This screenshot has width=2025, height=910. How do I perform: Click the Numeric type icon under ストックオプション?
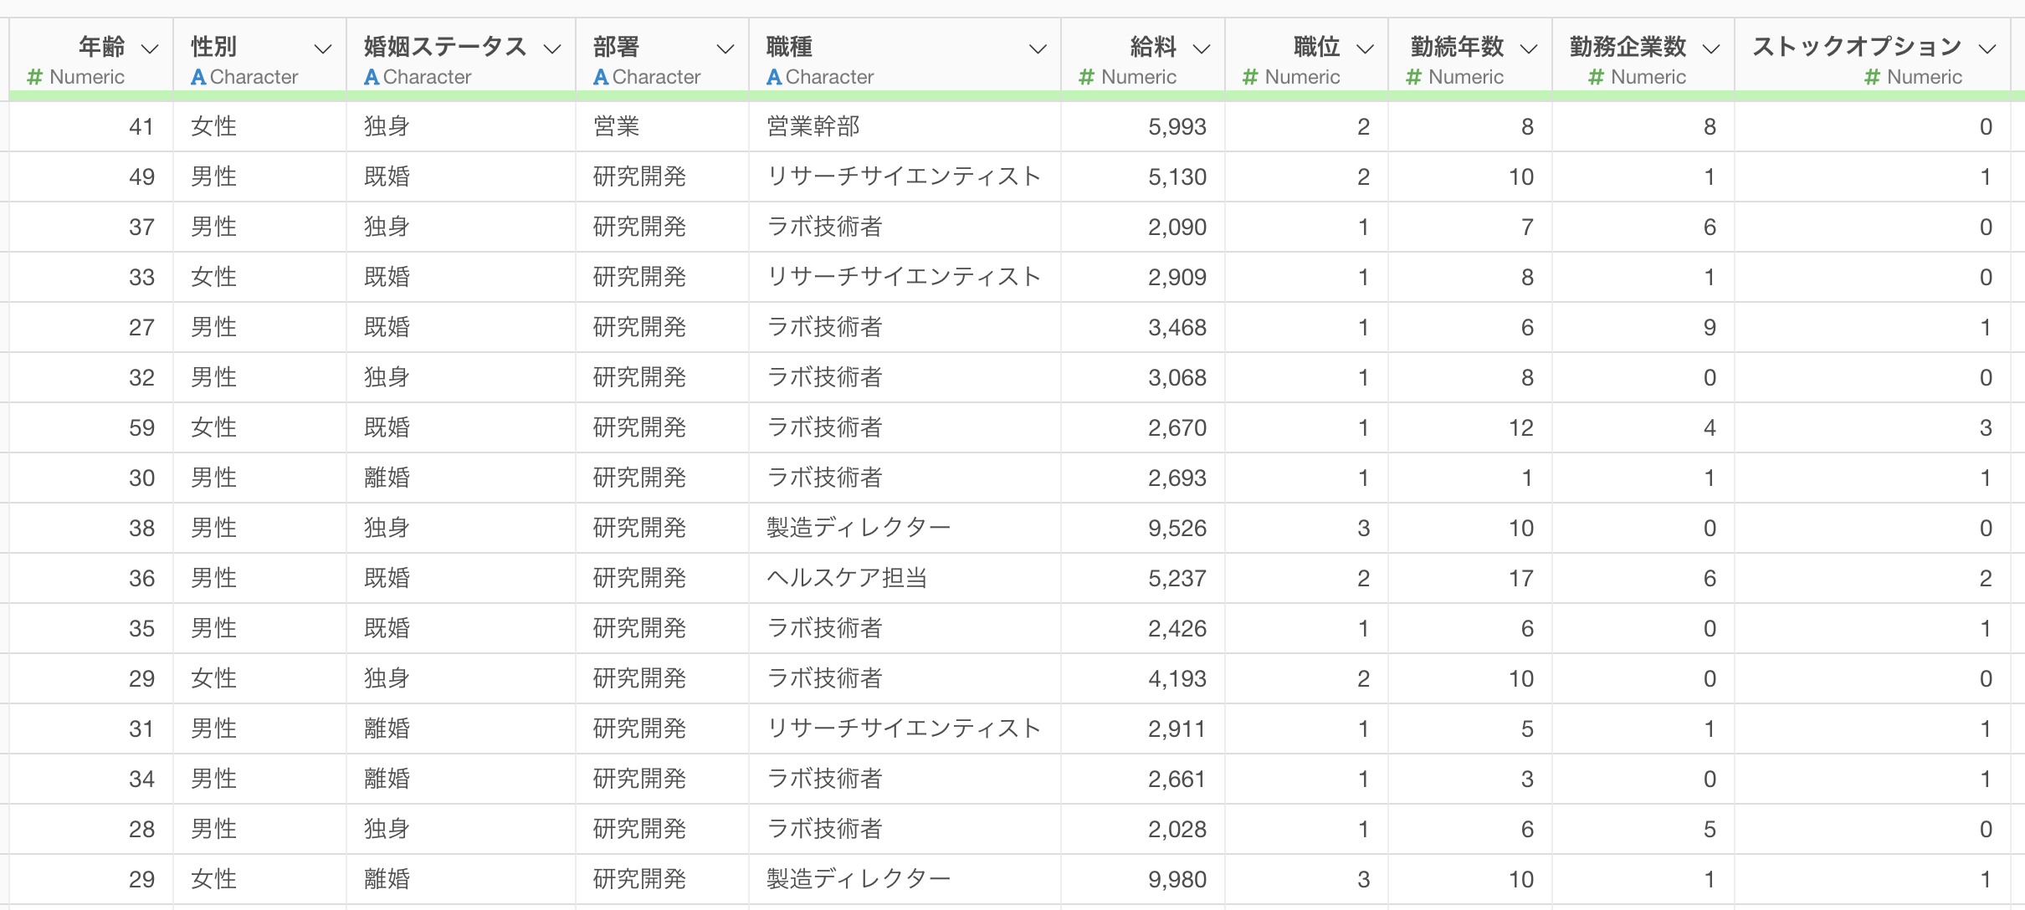tap(1872, 77)
